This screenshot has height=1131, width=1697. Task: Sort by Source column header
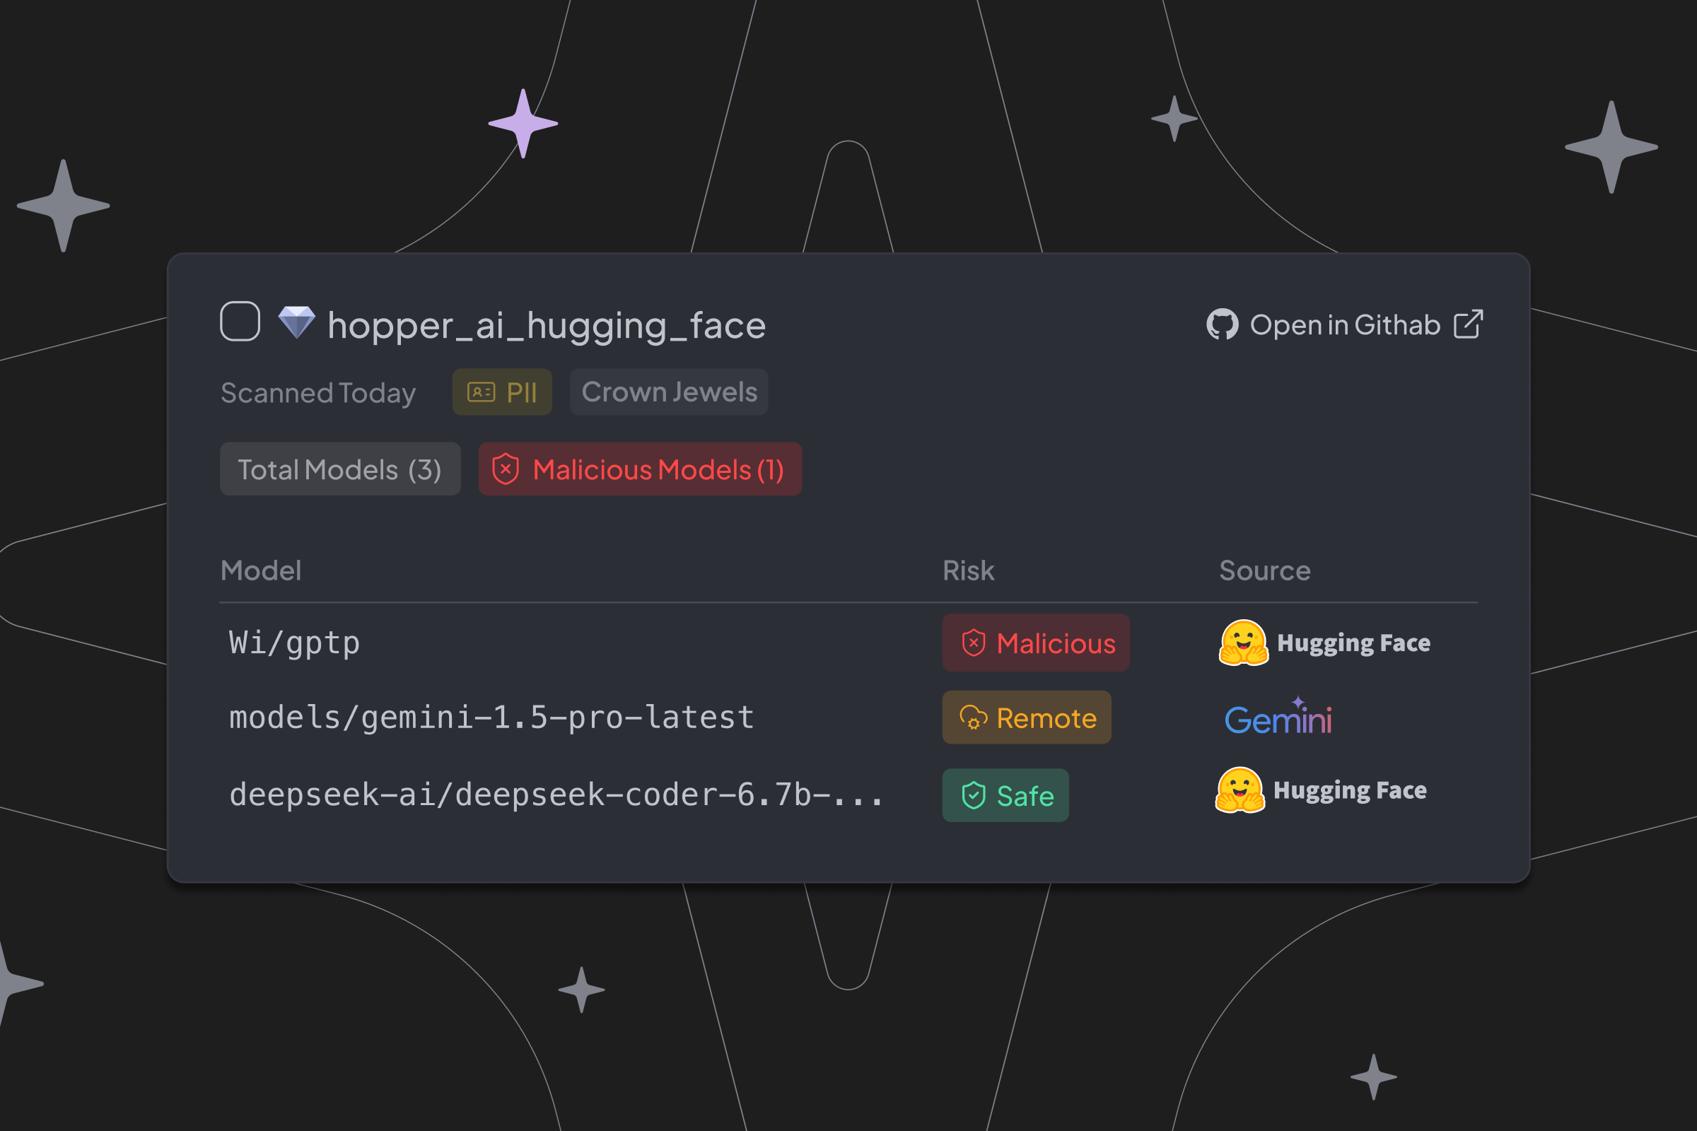[x=1265, y=570]
